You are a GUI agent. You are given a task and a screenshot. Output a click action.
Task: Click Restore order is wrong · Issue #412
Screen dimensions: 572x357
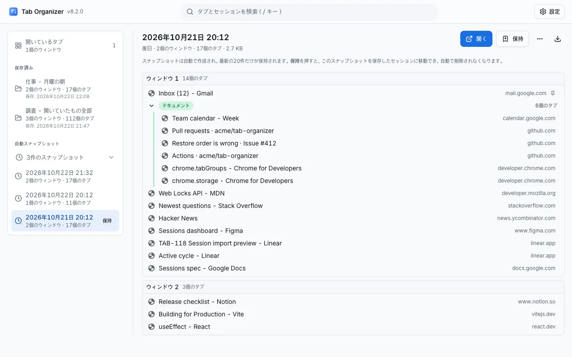359,143
